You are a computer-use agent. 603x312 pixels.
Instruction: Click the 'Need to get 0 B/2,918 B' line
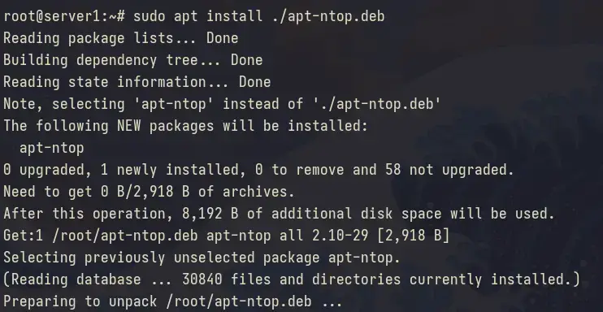[149, 192]
